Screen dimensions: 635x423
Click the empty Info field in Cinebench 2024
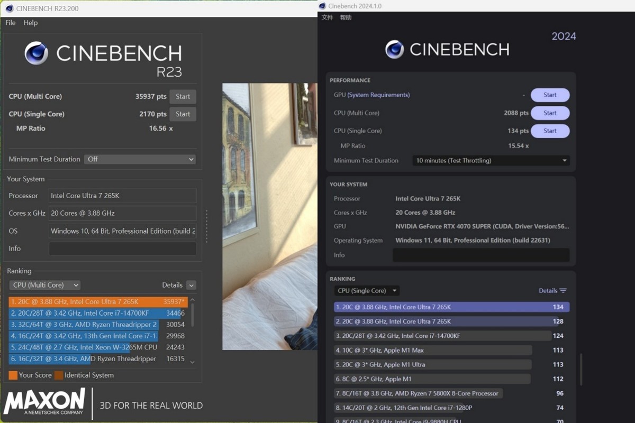481,255
